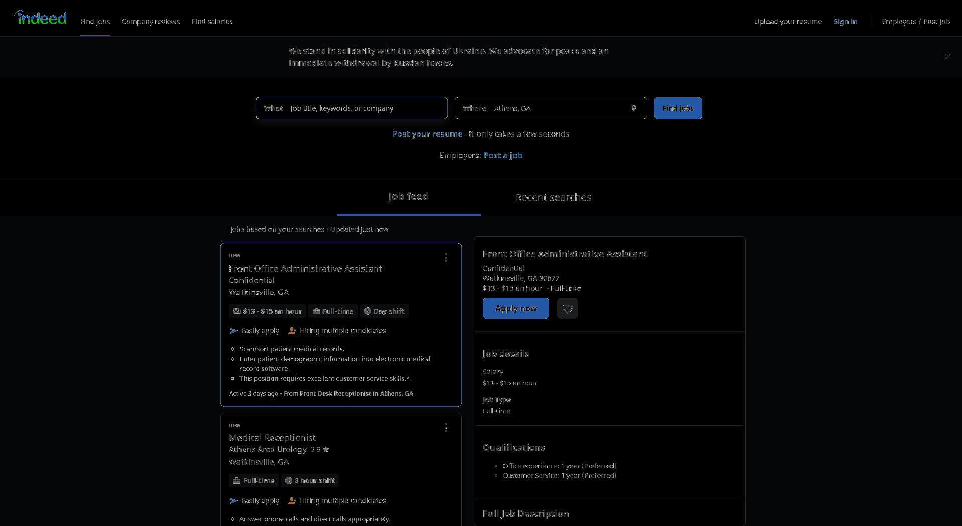Image resolution: width=962 pixels, height=526 pixels.
Task: Focus the Where location input field
Action: [551, 108]
